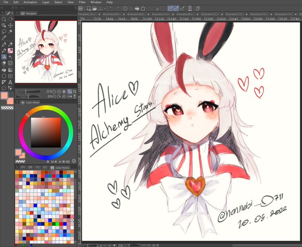Select the Rotate view tool
Viewport: 302px width, 247px height.
[x=10, y=19]
